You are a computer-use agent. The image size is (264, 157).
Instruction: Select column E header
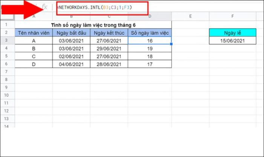pyautogui.click(x=190, y=16)
